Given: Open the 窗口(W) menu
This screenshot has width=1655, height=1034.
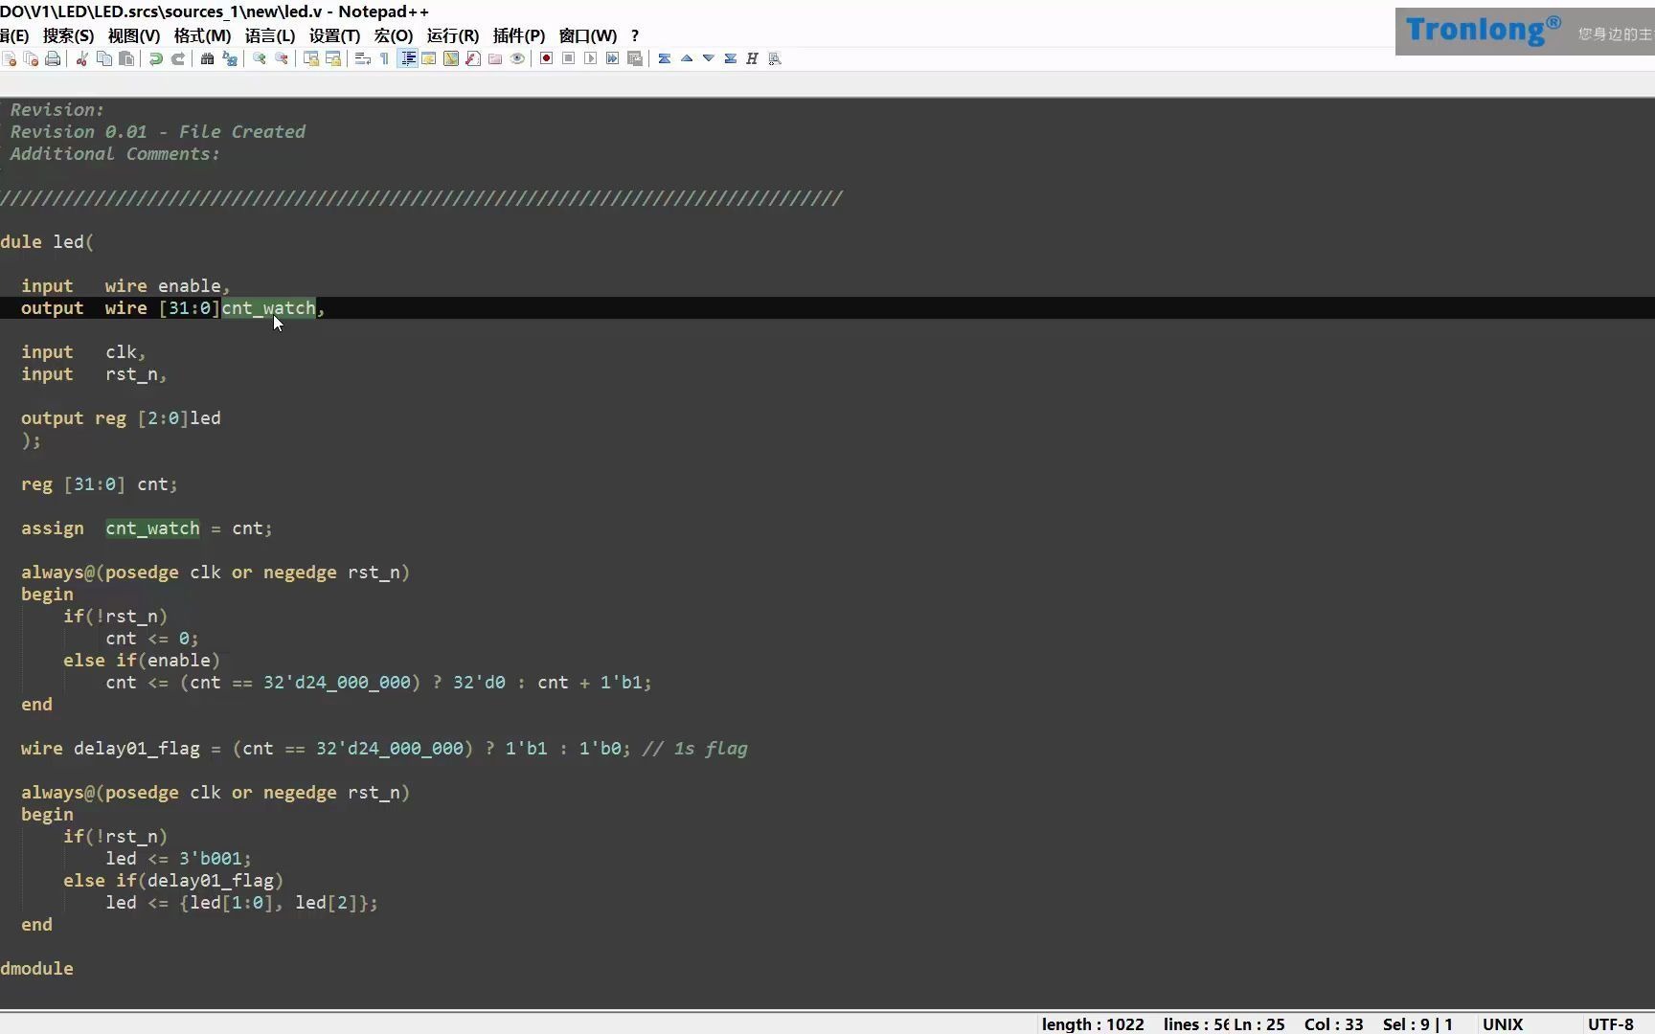Looking at the screenshot, I should [588, 35].
